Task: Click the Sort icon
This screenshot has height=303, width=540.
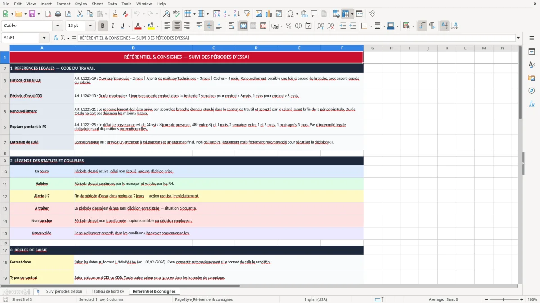Action: (217, 14)
